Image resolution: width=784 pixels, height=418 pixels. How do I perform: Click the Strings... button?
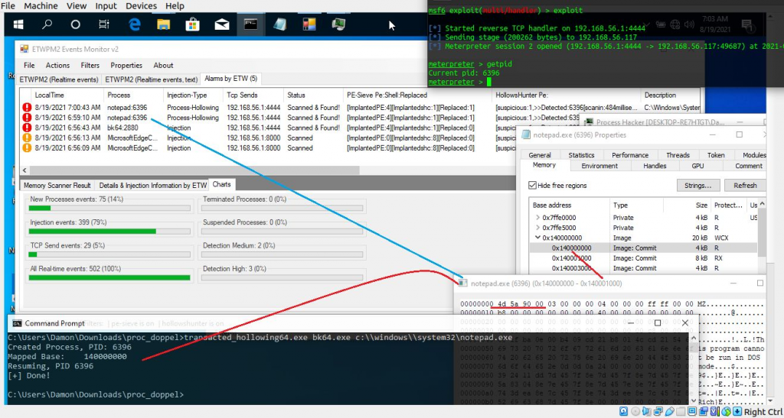[698, 186]
